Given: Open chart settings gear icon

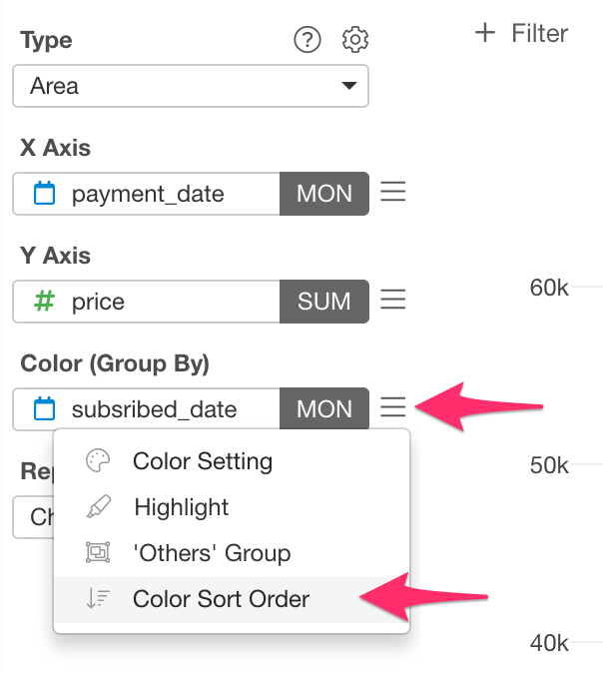Looking at the screenshot, I should [355, 40].
